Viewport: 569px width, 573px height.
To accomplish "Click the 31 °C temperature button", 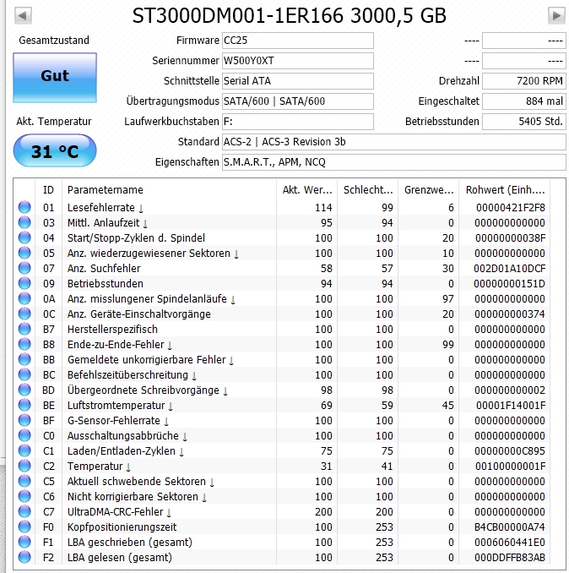I will pos(55,150).
